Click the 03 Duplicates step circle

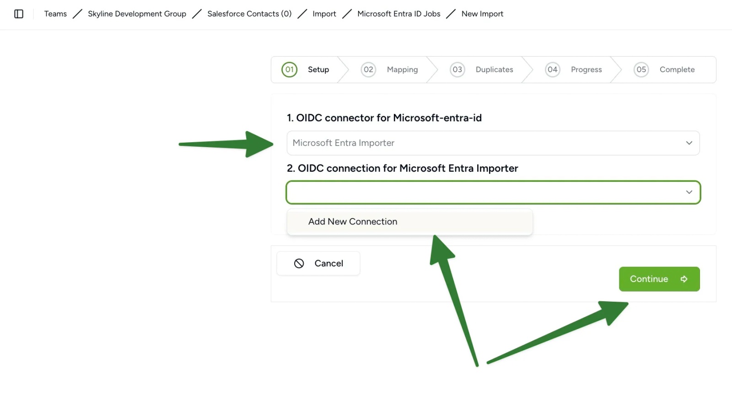[457, 69]
